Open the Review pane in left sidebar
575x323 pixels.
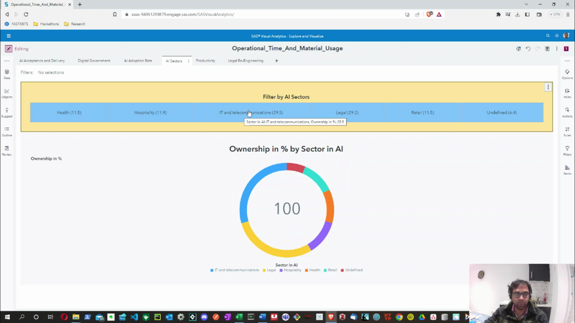pyautogui.click(x=7, y=151)
